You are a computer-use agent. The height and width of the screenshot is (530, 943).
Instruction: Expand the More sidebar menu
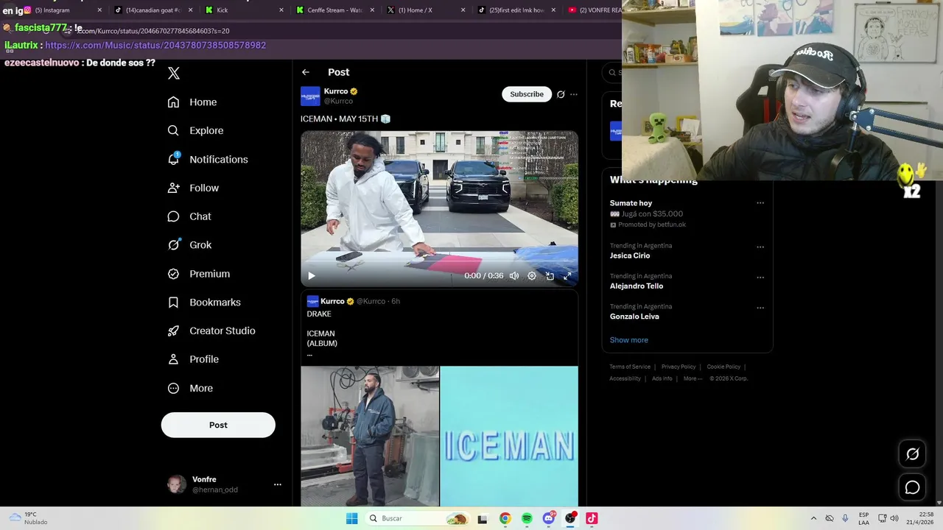tap(190, 388)
